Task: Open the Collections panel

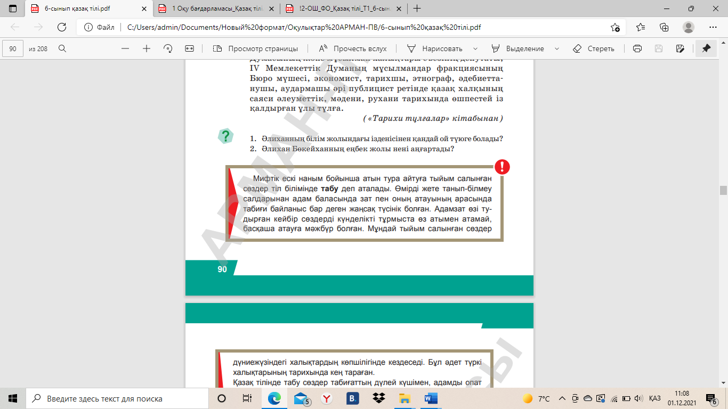Action: pyautogui.click(x=664, y=28)
